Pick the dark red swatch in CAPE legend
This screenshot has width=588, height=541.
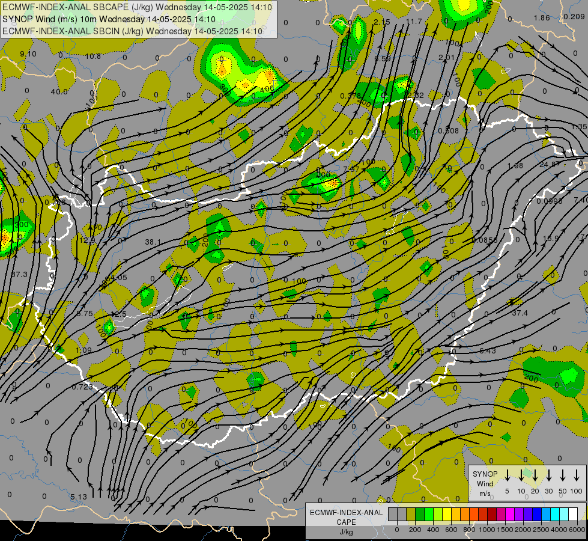492,514
